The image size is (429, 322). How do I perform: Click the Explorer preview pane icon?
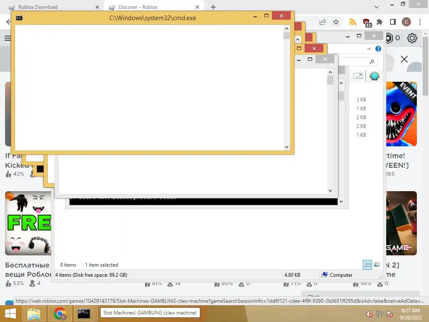(358, 76)
